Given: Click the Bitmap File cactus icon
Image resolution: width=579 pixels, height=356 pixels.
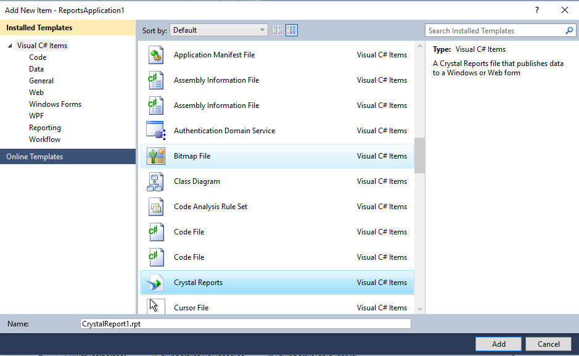Looking at the screenshot, I should tap(156, 156).
